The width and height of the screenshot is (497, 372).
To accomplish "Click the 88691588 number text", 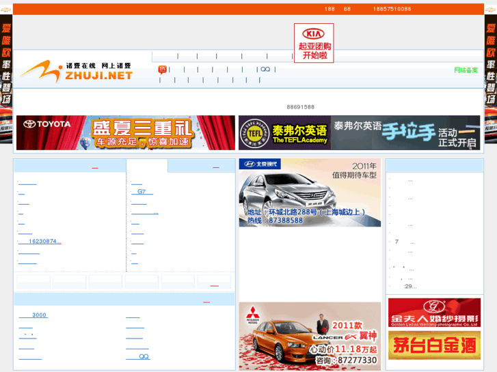I will click(301, 107).
